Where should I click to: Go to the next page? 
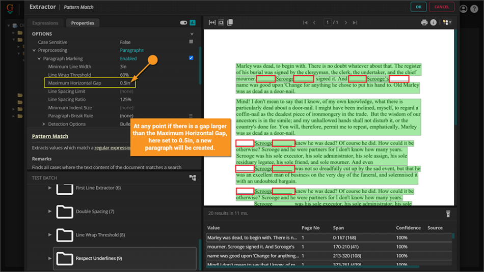click(x=346, y=22)
